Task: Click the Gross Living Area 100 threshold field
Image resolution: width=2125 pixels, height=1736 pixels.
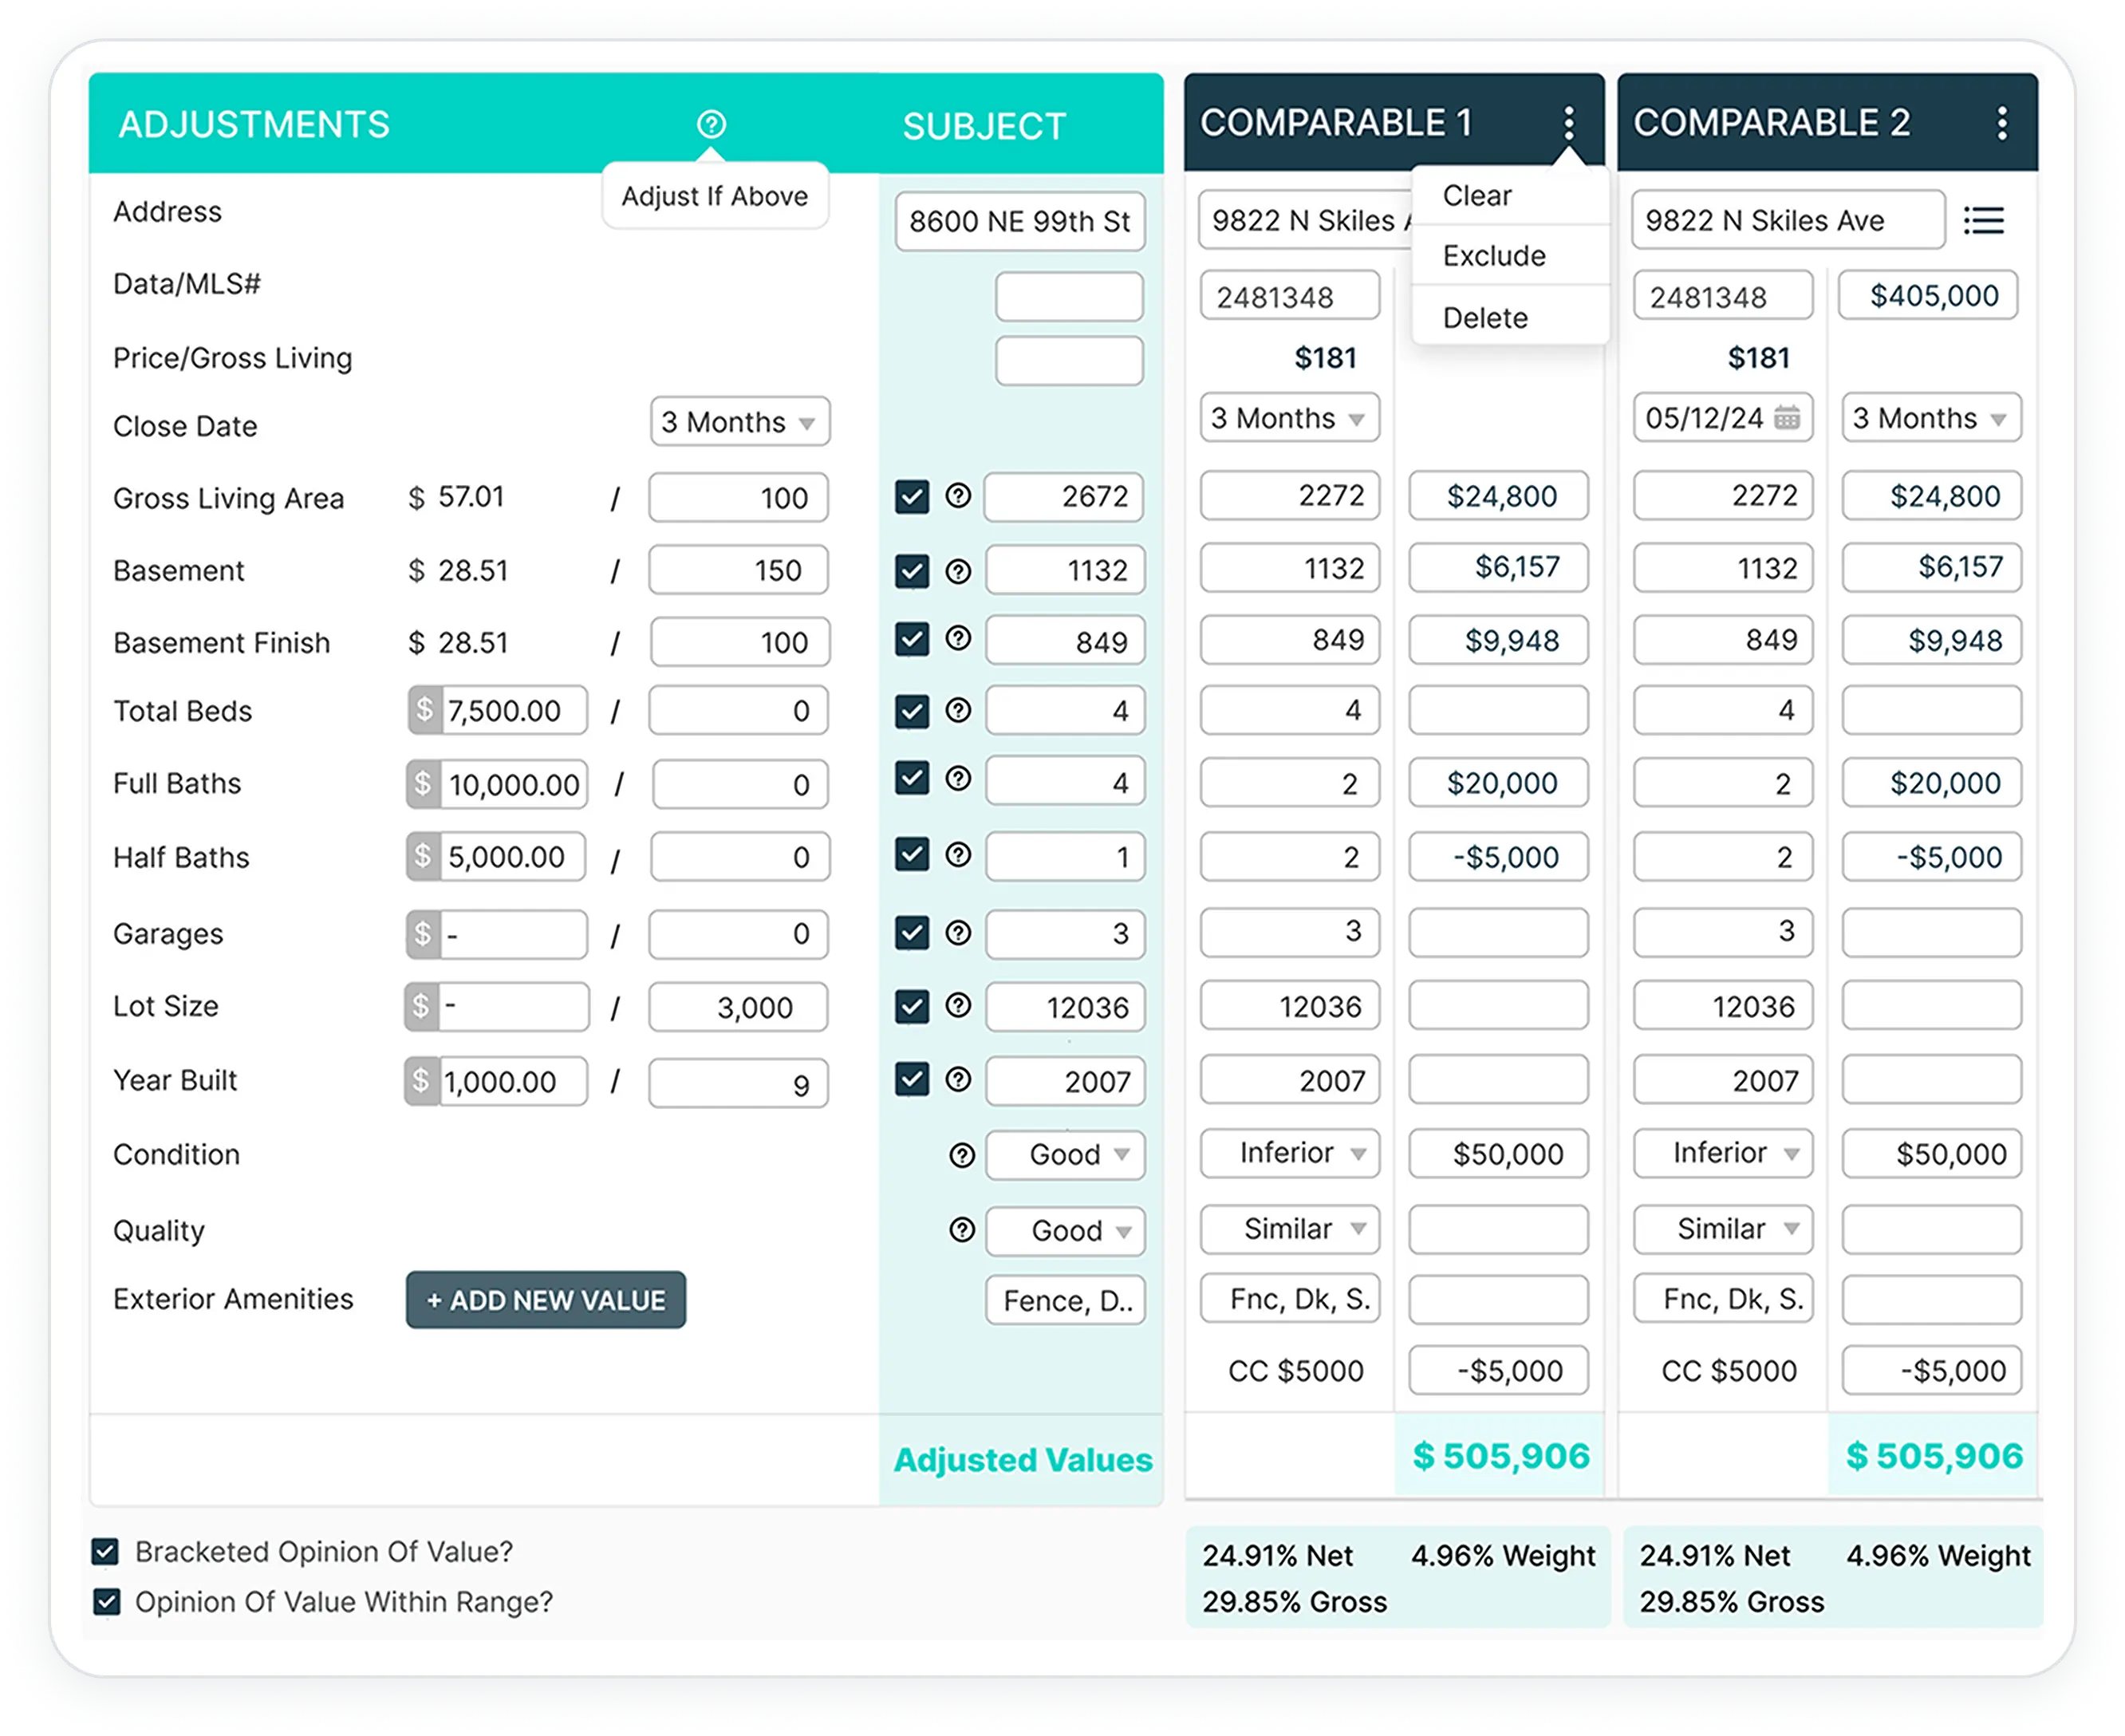Action: (738, 497)
